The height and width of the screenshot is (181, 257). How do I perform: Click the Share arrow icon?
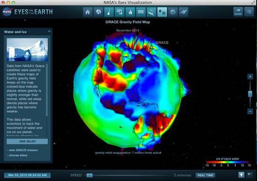[238, 12]
